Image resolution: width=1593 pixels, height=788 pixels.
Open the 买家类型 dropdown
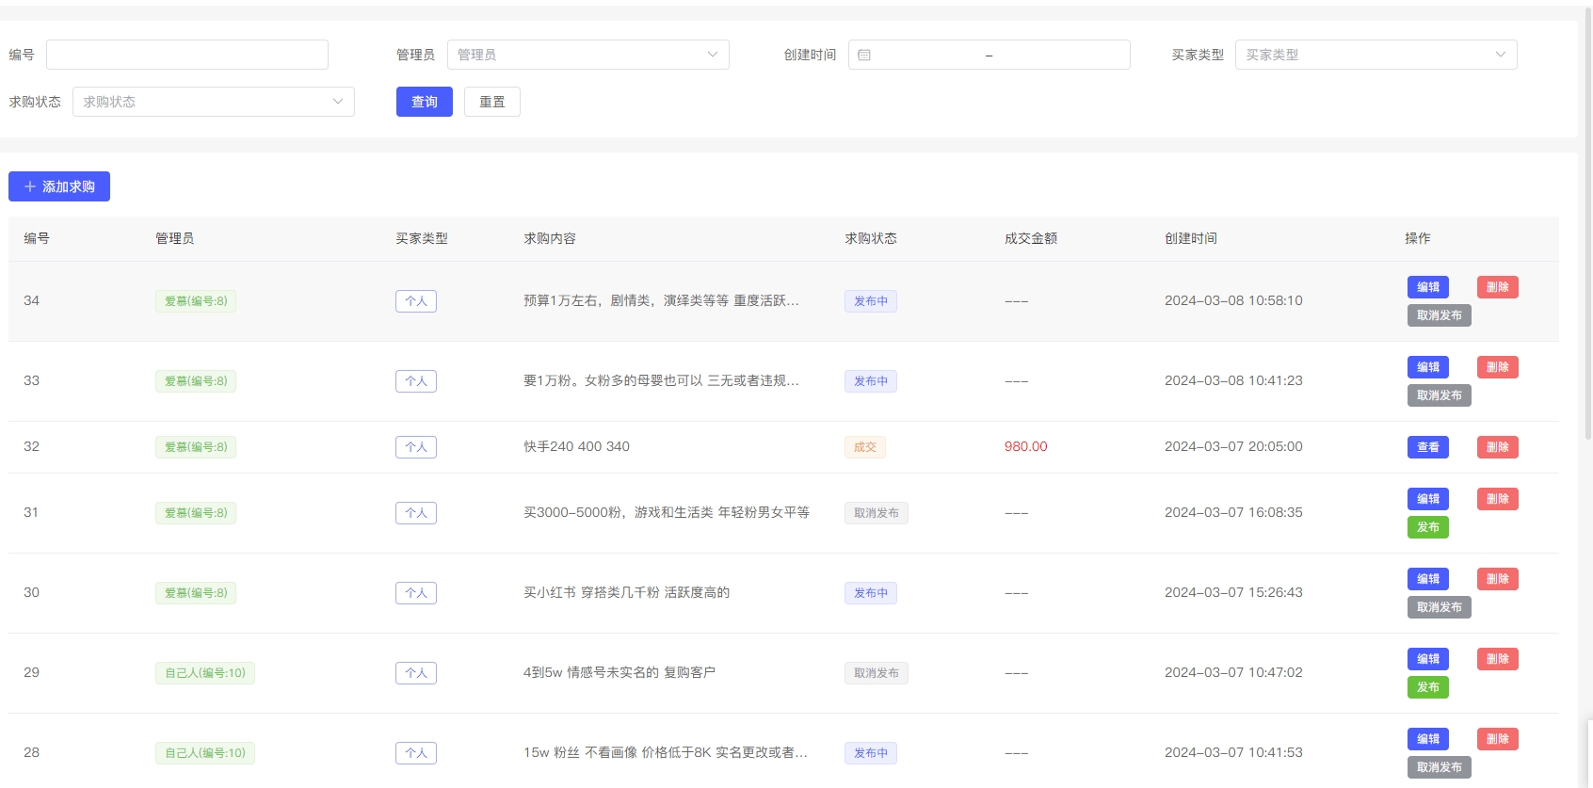point(1375,55)
